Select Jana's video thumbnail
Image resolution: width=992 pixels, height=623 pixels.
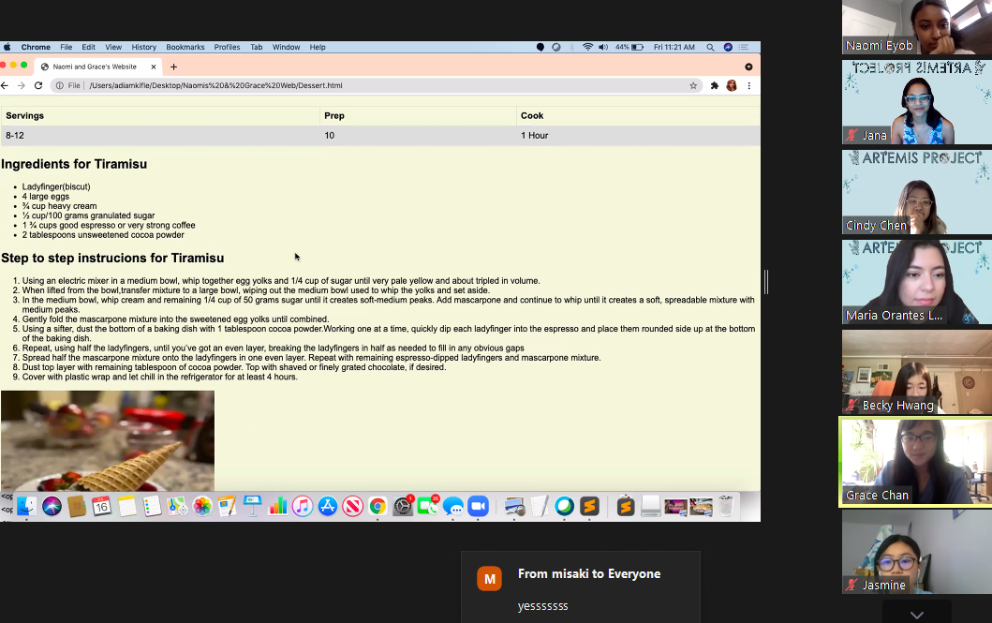point(917,102)
